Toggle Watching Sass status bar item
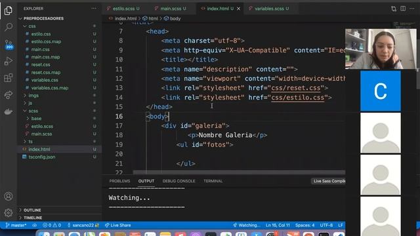 [x=247, y=226]
